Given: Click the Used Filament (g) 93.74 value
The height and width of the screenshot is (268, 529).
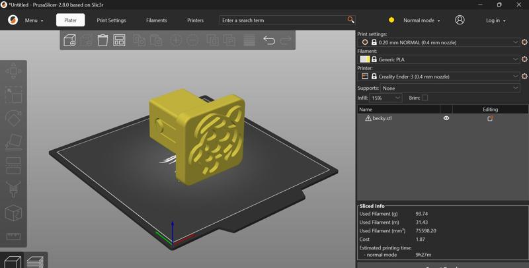Looking at the screenshot, I should point(422,214).
